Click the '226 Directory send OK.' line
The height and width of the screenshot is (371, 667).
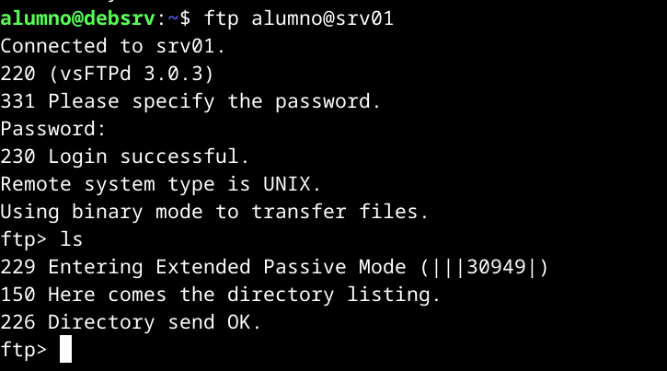point(132,322)
